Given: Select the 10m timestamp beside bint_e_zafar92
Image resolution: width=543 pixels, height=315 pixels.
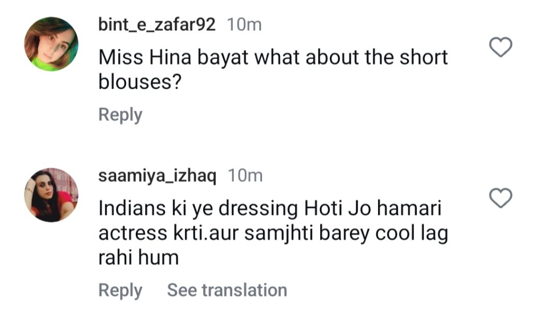Looking at the screenshot, I should [244, 24].
